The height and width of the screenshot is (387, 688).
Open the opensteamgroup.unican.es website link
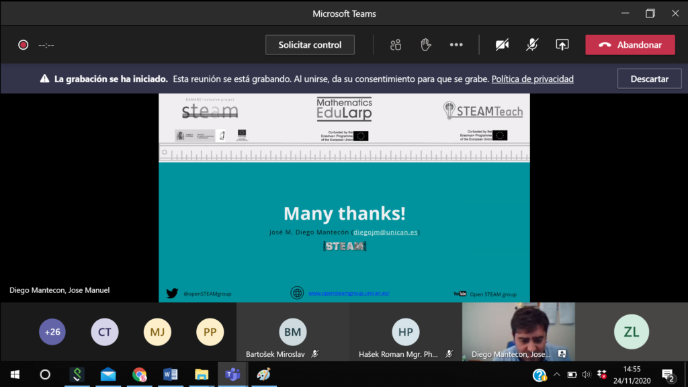click(x=349, y=293)
